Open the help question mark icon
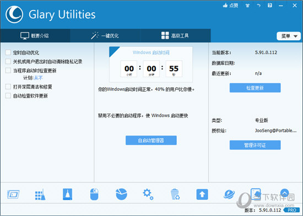 click(x=270, y=6)
